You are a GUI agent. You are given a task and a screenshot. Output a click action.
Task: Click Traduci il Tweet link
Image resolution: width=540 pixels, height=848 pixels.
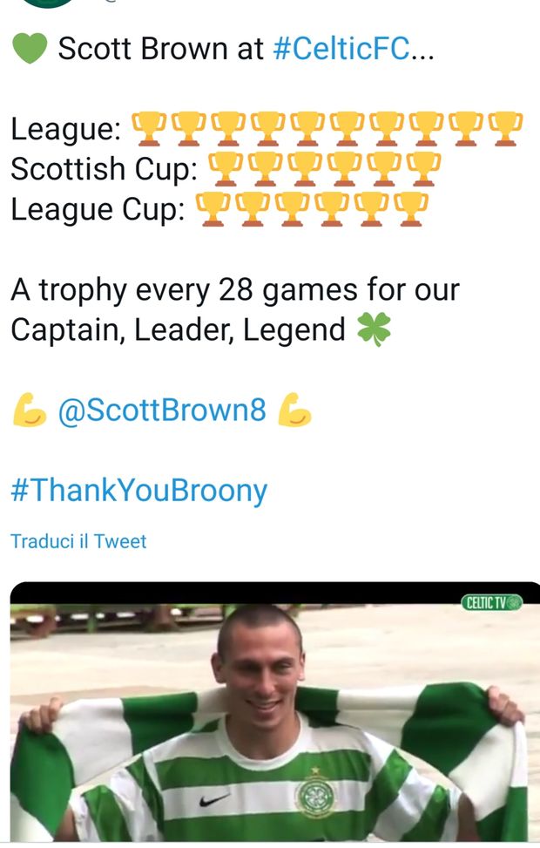(78, 541)
